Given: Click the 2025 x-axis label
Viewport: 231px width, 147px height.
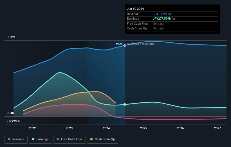Looking at the screenshot, I should (143, 128).
